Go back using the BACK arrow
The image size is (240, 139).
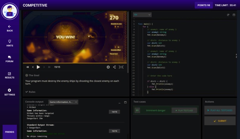click(10, 29)
